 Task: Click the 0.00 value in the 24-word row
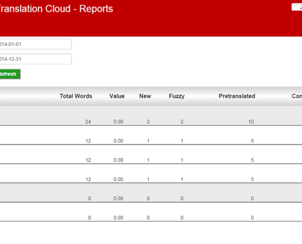click(x=118, y=121)
